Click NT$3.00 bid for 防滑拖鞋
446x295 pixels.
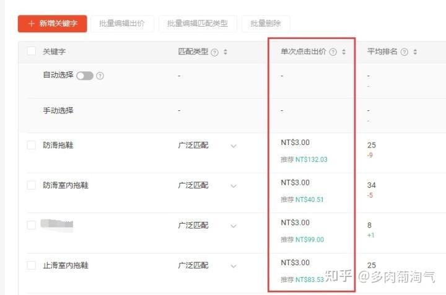(295, 143)
